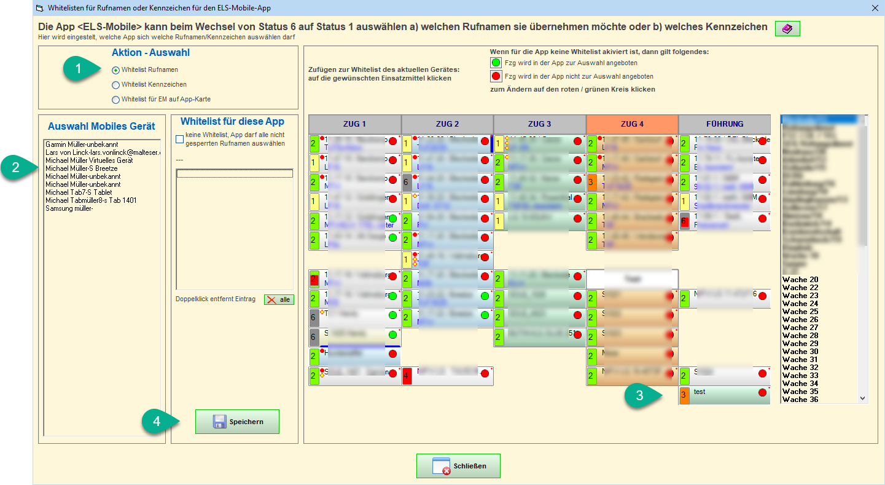
Task: Click the FÜHRUNG column header
Action: coord(724,124)
